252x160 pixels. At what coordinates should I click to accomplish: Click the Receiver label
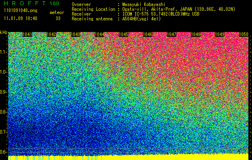coord(81,14)
